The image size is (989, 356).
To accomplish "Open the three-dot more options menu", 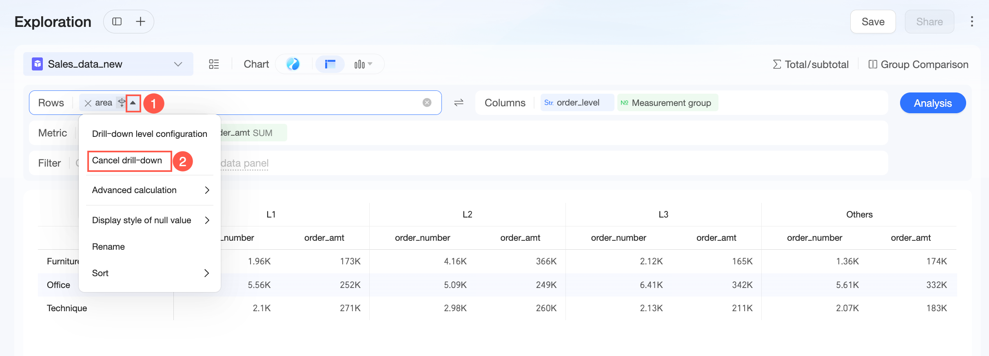I will pyautogui.click(x=972, y=22).
